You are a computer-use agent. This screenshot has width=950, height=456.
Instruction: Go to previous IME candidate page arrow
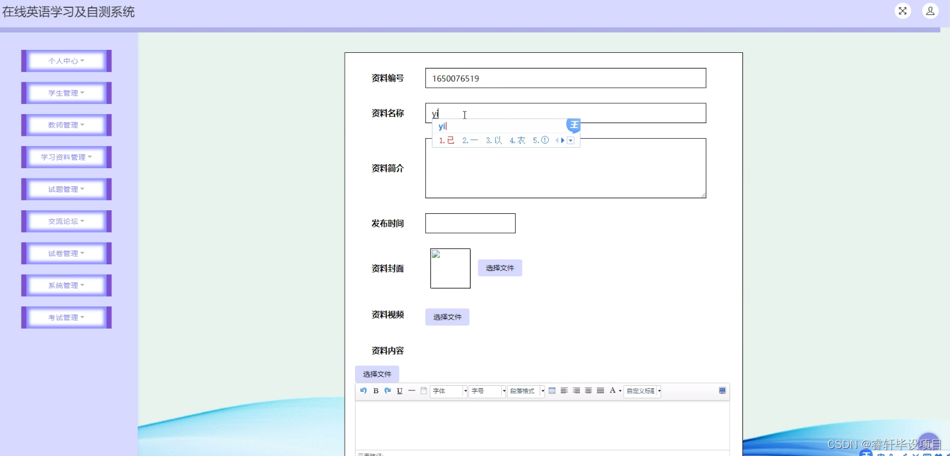(x=557, y=141)
